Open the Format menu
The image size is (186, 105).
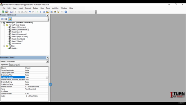[x=28, y=8]
